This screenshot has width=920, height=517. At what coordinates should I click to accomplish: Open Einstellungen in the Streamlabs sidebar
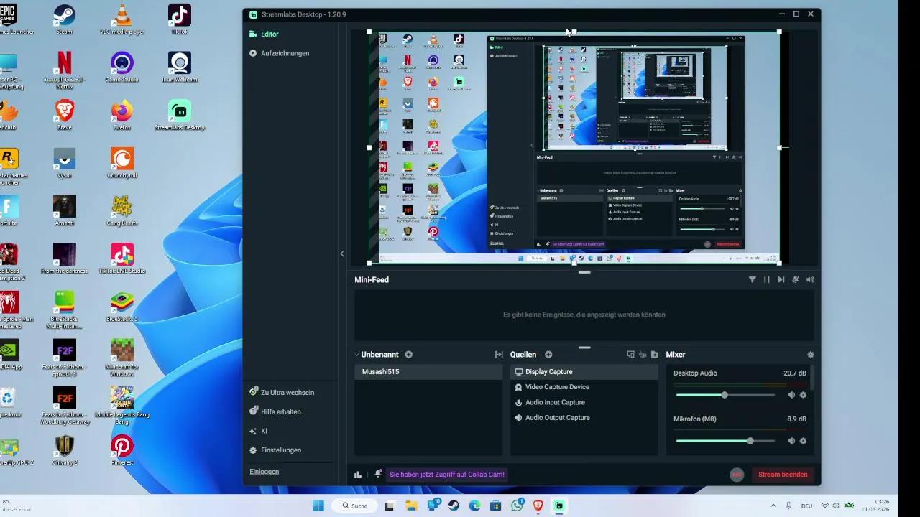(275, 450)
